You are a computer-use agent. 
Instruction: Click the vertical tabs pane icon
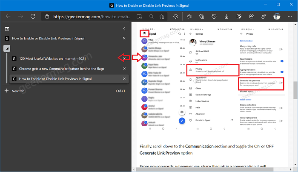click(7, 29)
